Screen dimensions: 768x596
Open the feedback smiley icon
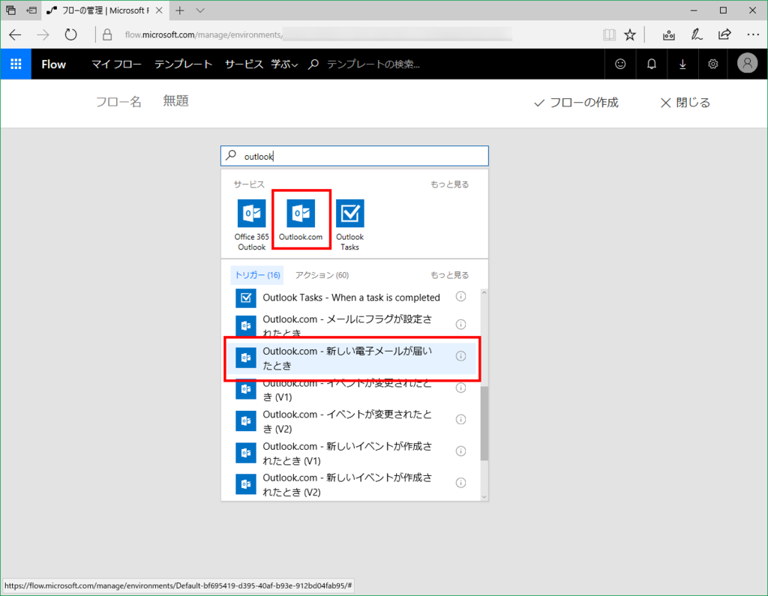(x=620, y=64)
